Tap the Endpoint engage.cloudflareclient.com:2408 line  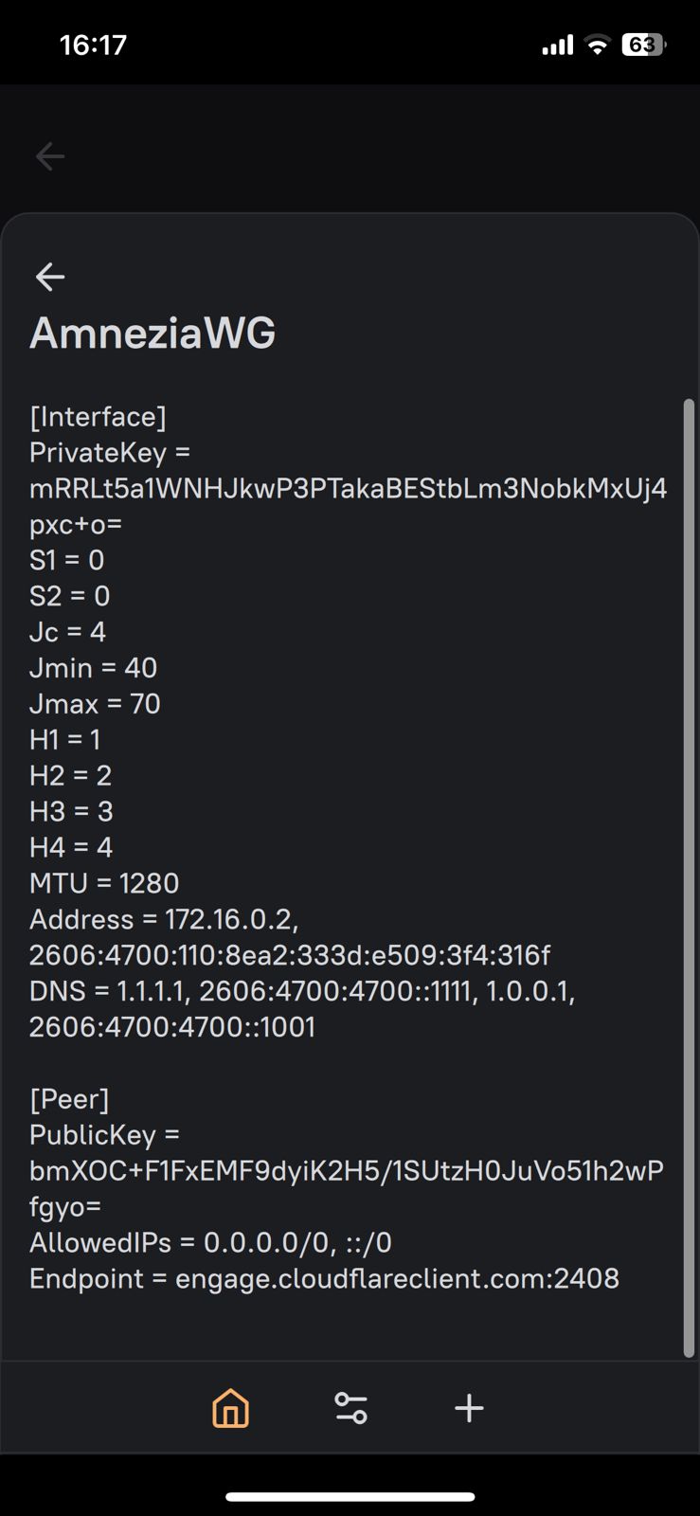pyautogui.click(x=324, y=1279)
